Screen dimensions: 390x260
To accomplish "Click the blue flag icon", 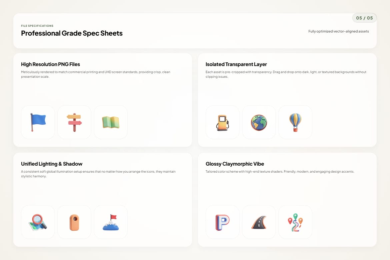I will (38, 122).
